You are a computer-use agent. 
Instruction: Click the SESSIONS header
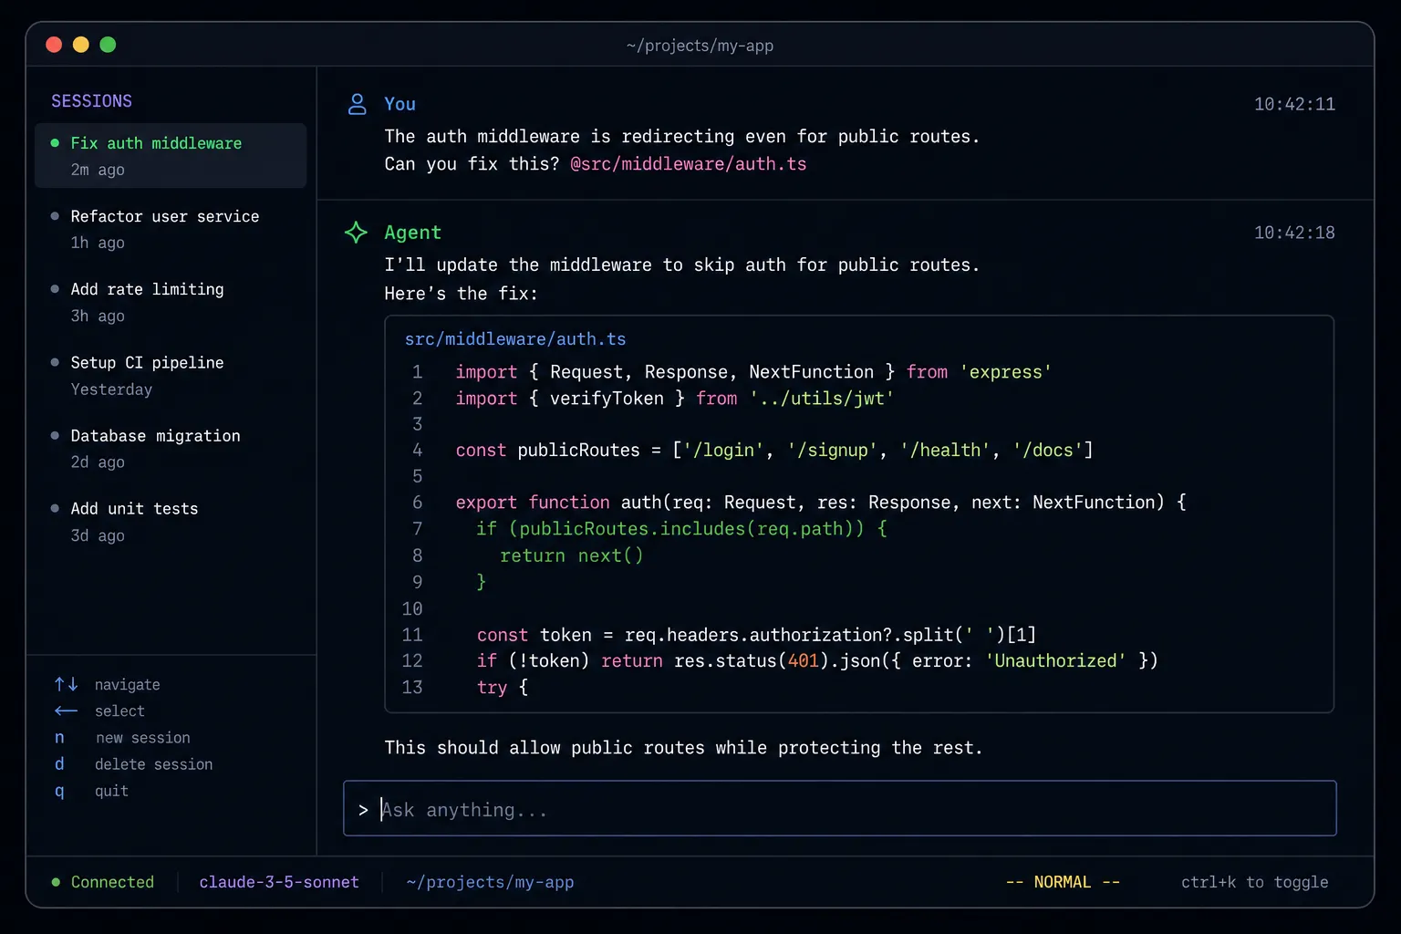pyautogui.click(x=91, y=101)
